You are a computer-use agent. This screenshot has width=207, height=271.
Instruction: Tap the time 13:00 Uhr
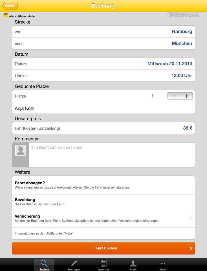point(182,76)
